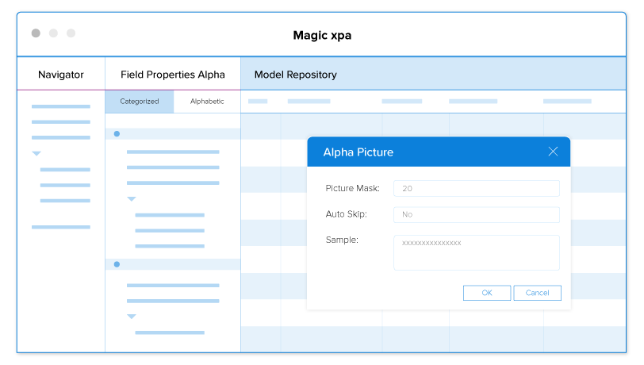Click inside the Sample text box
This screenshot has height=365, width=644.
click(476, 252)
